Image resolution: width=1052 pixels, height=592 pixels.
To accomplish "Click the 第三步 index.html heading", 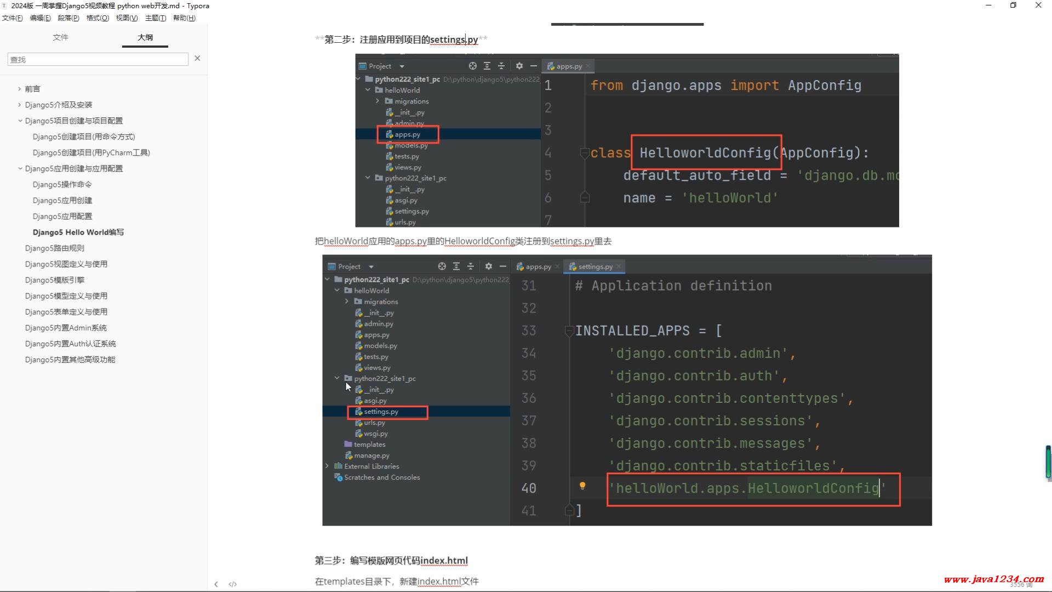I will pyautogui.click(x=391, y=560).
